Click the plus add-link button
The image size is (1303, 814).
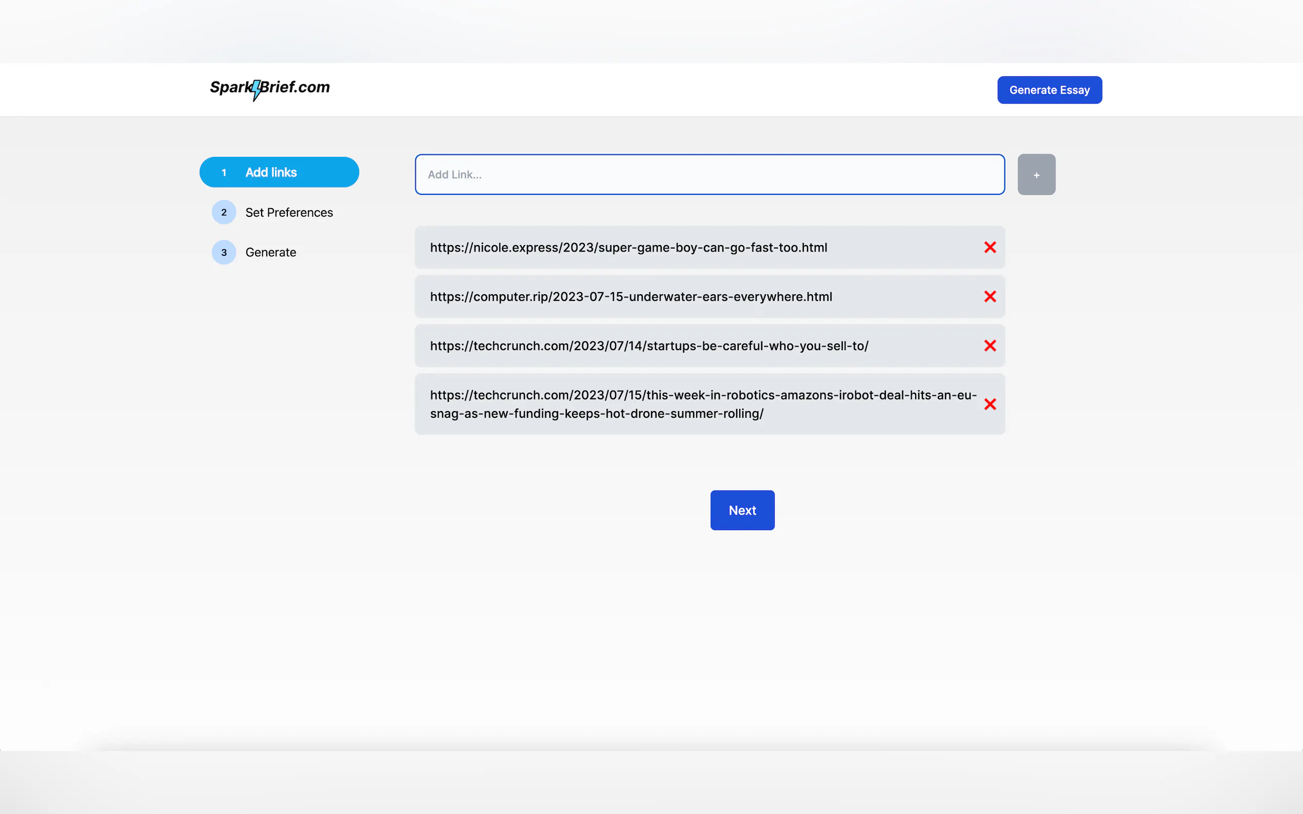coord(1036,174)
